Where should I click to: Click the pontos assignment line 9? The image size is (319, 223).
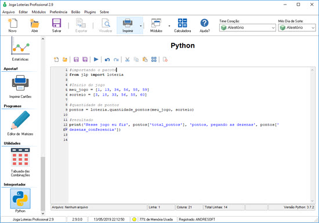[x=132, y=109]
